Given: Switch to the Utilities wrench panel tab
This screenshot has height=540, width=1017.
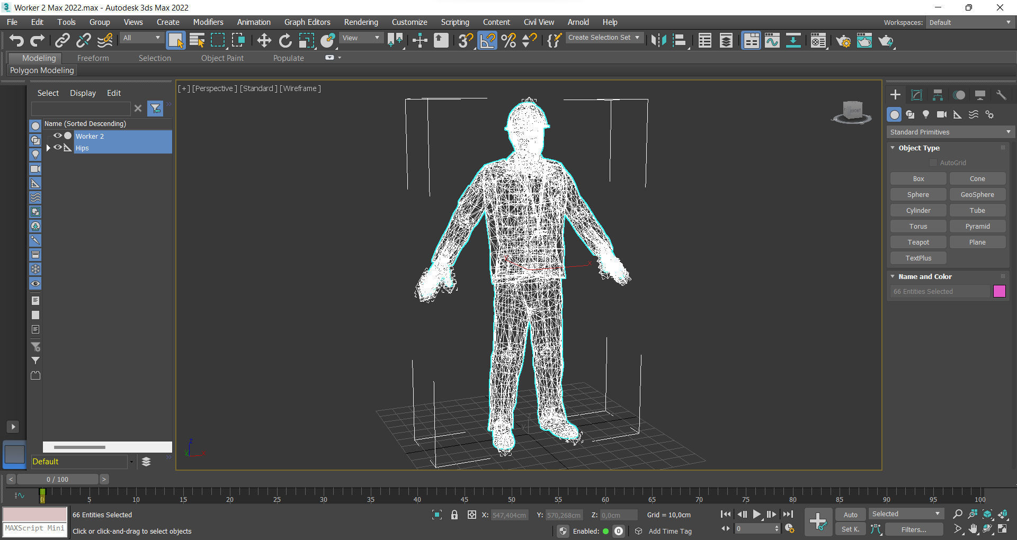Looking at the screenshot, I should click(x=1001, y=95).
